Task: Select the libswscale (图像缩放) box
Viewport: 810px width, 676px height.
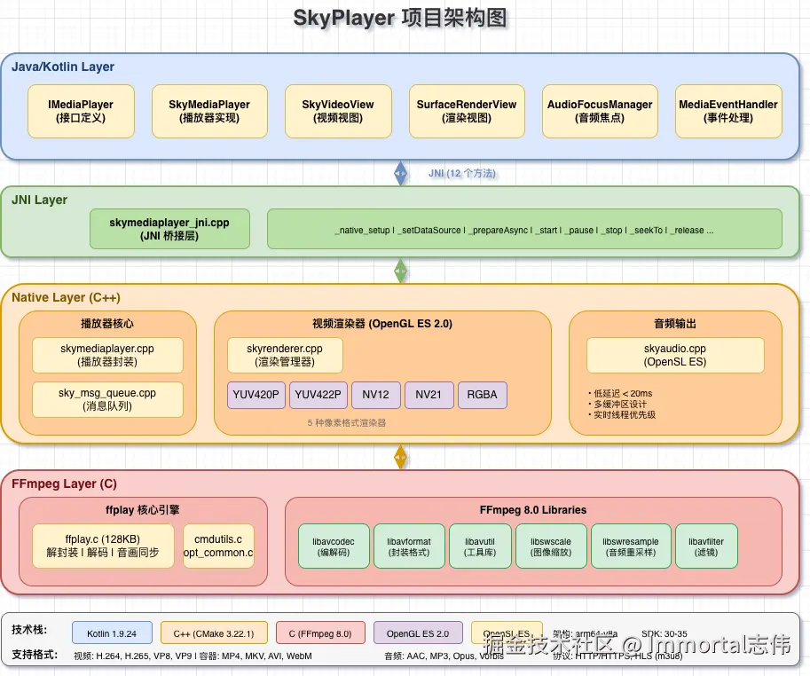Action: pos(551,546)
